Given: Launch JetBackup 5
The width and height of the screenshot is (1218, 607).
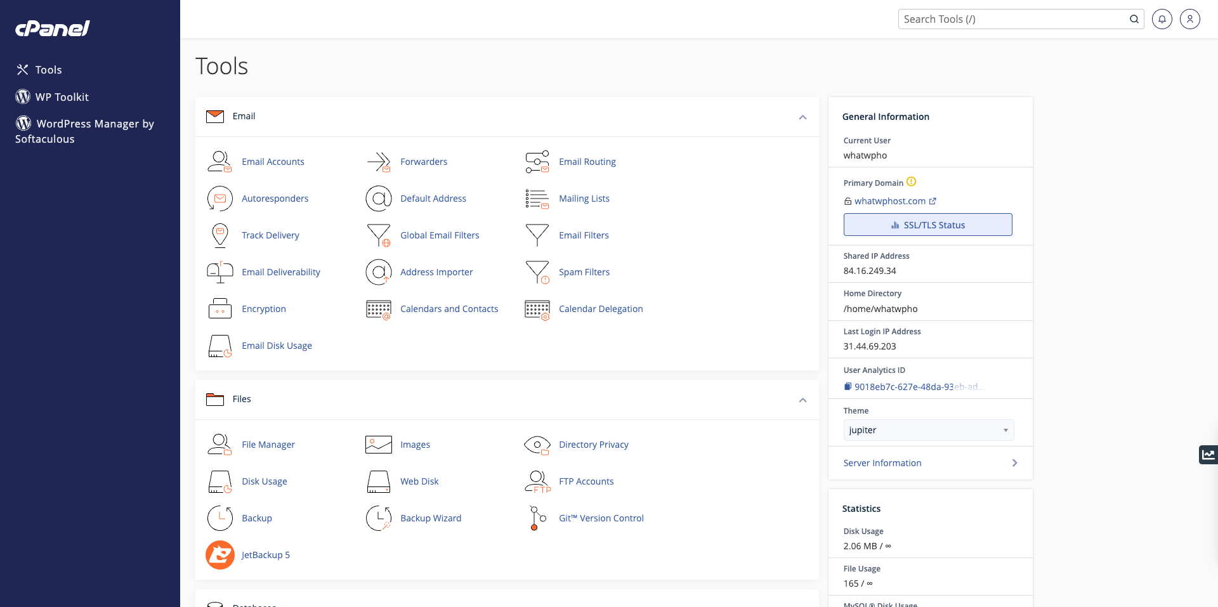Looking at the screenshot, I should pyautogui.click(x=219, y=554).
